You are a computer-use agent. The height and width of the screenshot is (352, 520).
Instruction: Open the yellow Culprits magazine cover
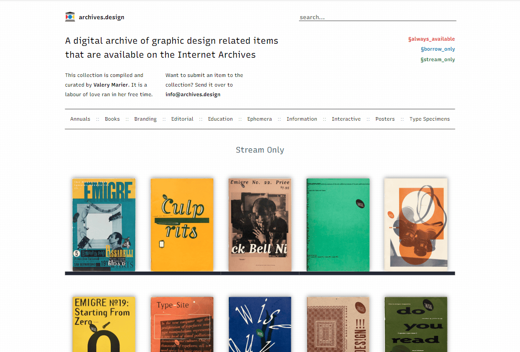pyautogui.click(x=182, y=224)
